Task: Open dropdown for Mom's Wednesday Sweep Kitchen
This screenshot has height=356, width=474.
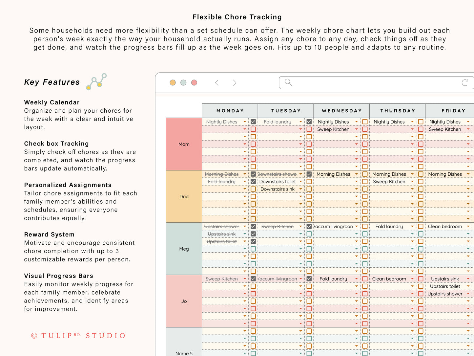Action: point(357,129)
